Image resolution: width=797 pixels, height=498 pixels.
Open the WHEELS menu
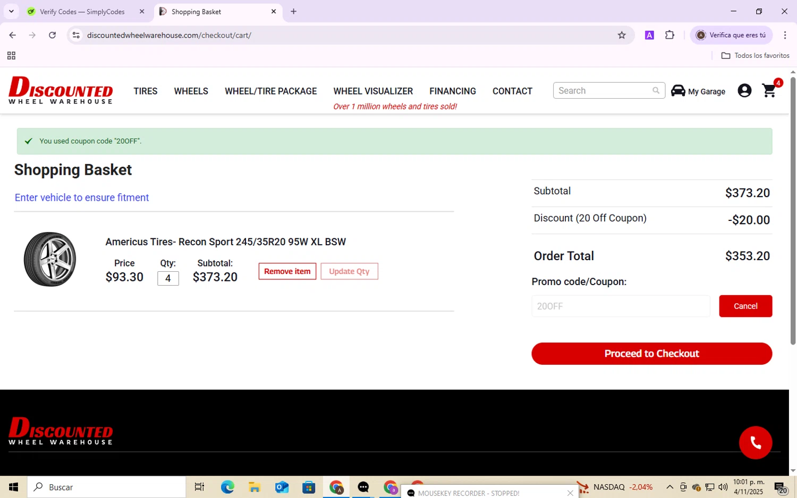[191, 91]
